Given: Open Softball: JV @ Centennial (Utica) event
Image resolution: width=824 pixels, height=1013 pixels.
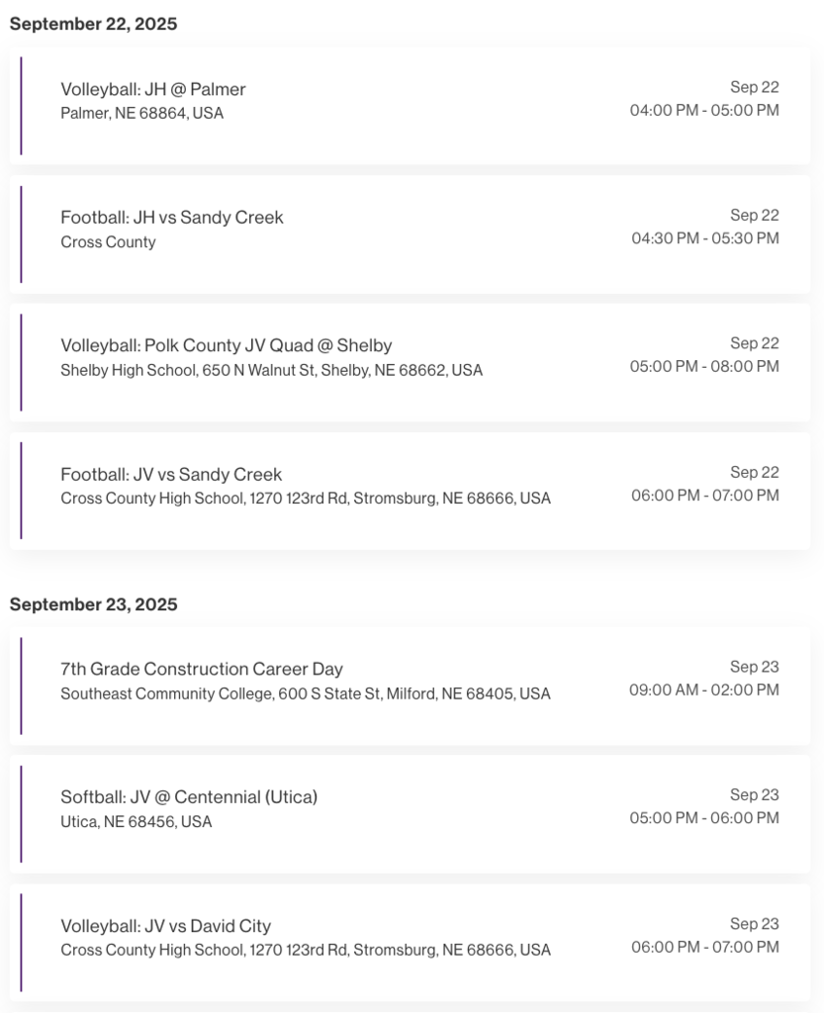Looking at the screenshot, I should coord(189,797).
